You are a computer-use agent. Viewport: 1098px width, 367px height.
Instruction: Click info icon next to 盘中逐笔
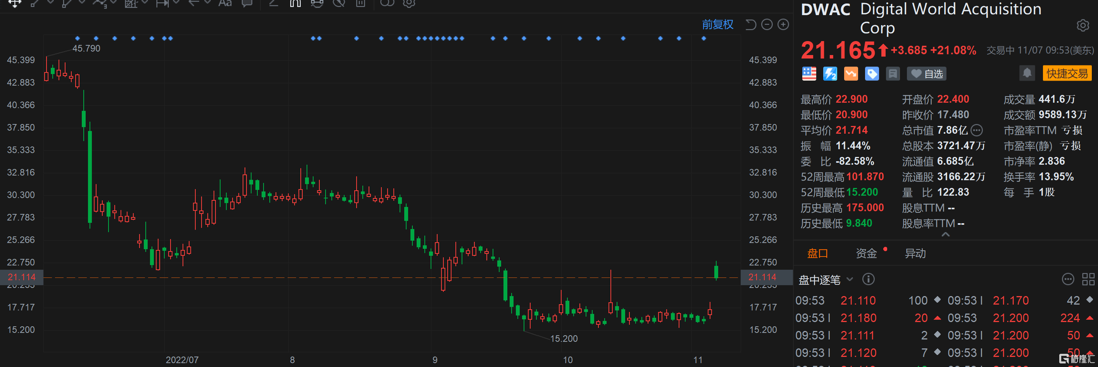coord(868,279)
